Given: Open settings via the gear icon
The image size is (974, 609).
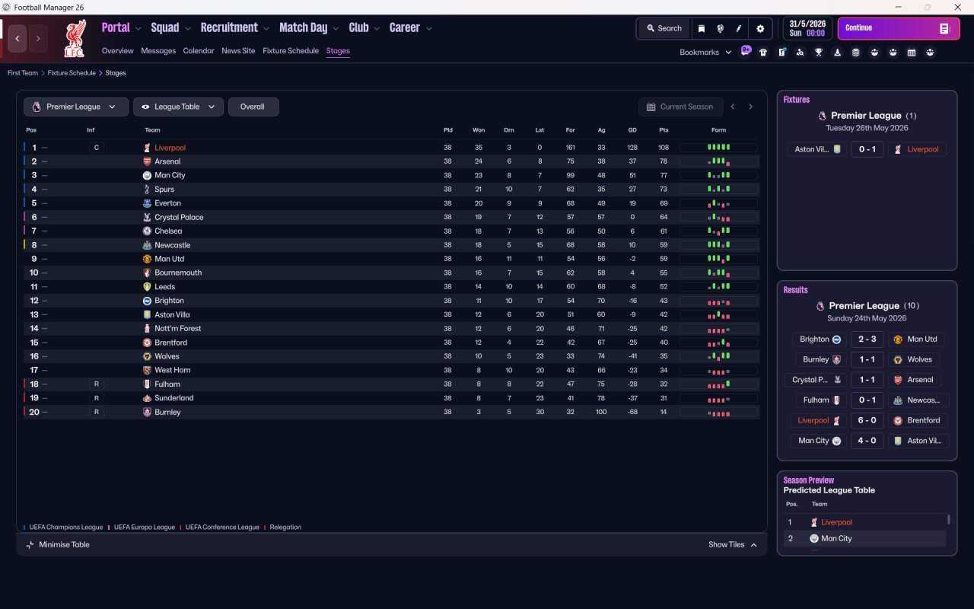Looking at the screenshot, I should [x=760, y=28].
